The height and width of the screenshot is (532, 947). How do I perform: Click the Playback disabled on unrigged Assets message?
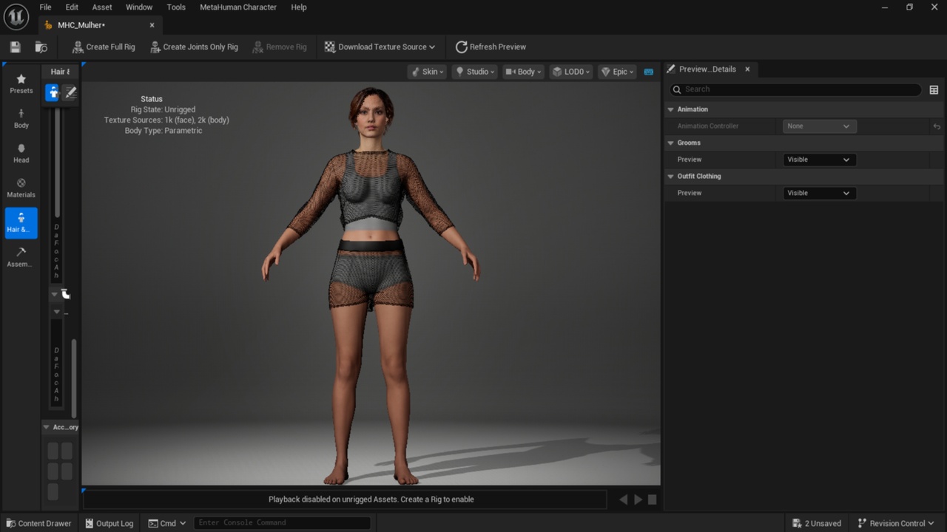(371, 499)
